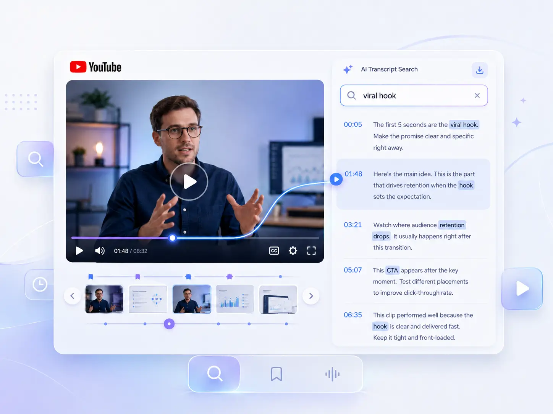Download the transcript
This screenshot has width=553, height=414.
coord(480,70)
